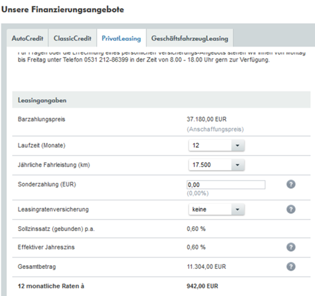Image resolution: width=315 pixels, height=296 pixels.
Task: Click the Leasingangaben section header
Action: coord(161,100)
